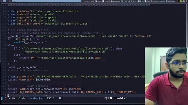Click on the youtube alias line

click(43, 11)
